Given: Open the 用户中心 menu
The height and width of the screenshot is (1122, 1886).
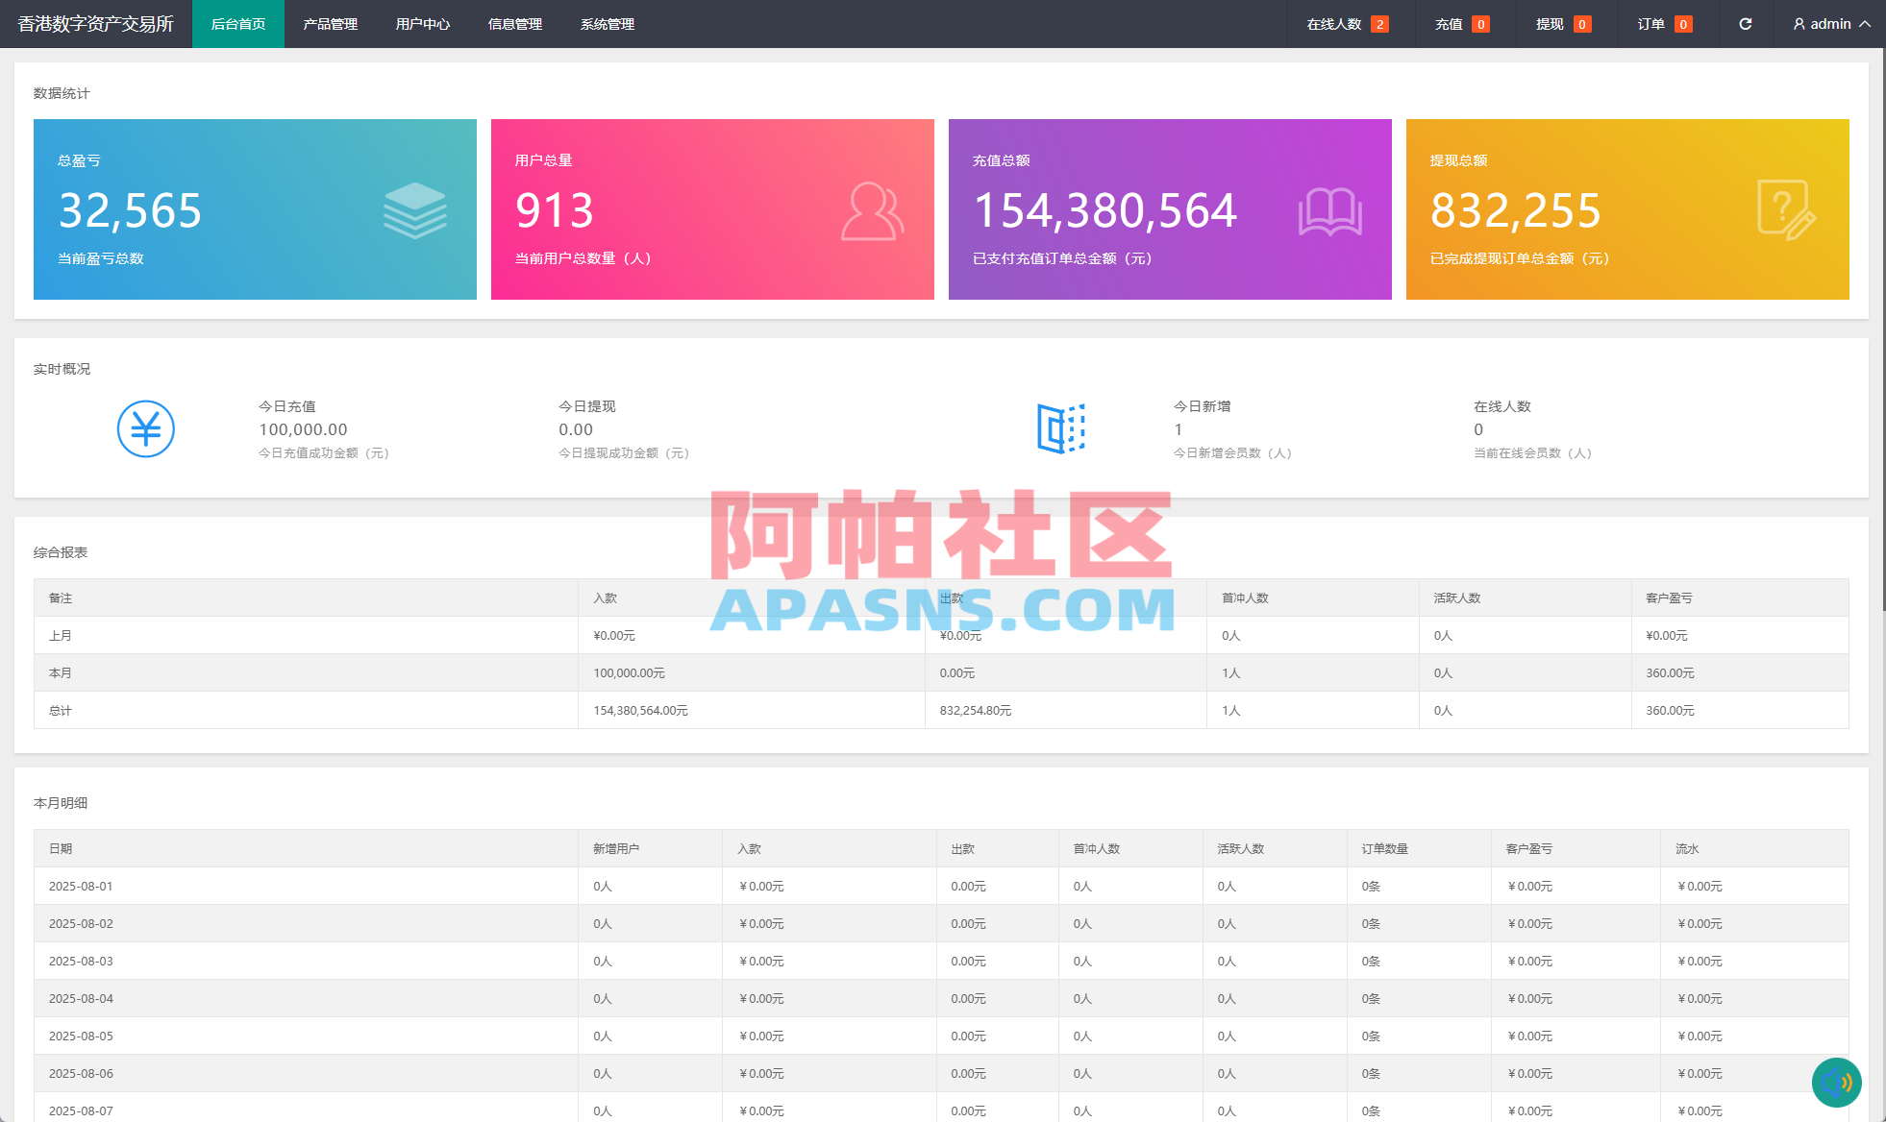Looking at the screenshot, I should click(x=422, y=24).
